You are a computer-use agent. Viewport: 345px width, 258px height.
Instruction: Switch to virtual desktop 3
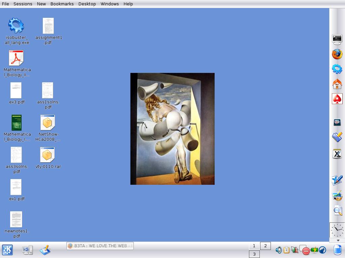pos(254,254)
